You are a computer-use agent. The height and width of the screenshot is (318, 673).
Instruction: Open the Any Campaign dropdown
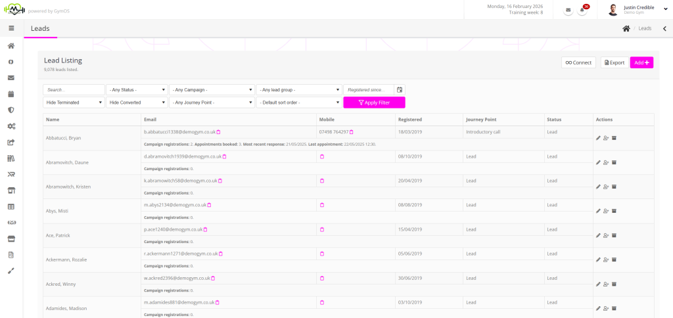click(211, 89)
